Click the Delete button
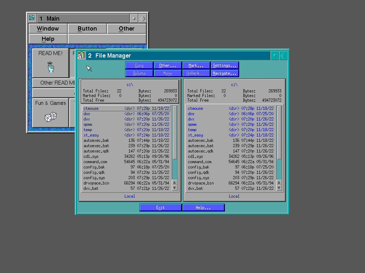 coord(139,73)
